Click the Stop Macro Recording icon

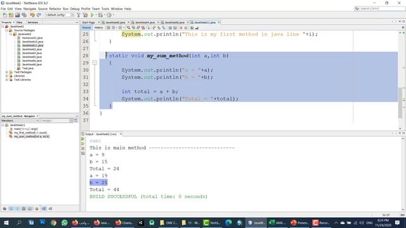point(186,28)
